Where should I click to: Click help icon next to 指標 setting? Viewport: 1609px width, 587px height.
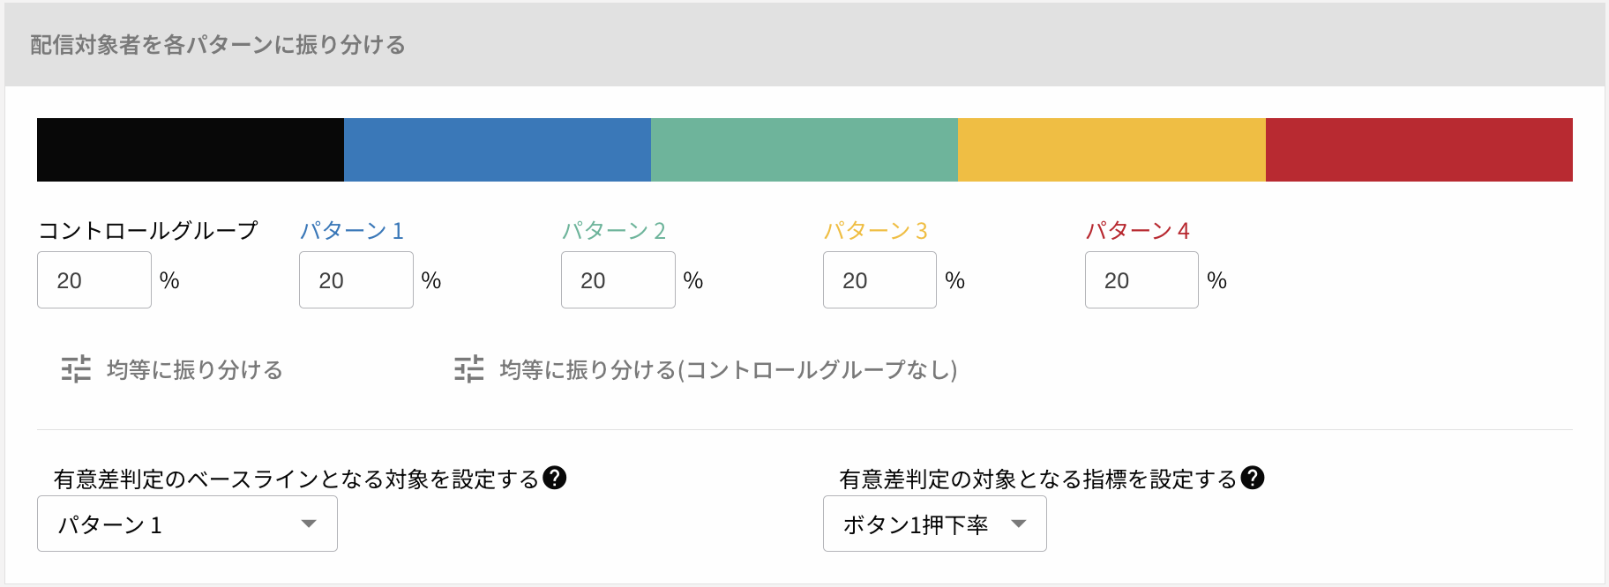pyautogui.click(x=1252, y=478)
